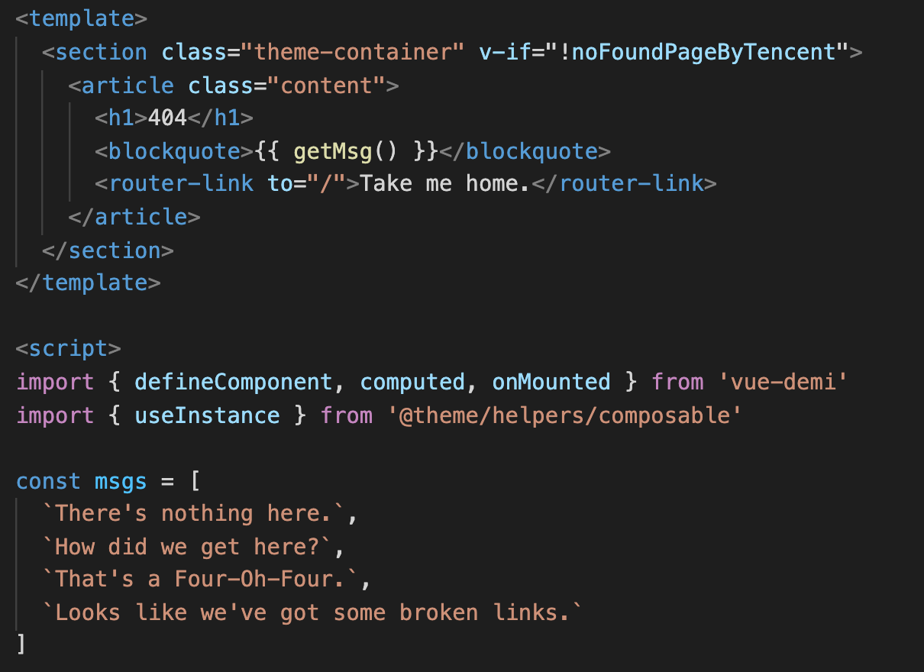Click the msgs constant name
Viewport: 924px width, 672px height.
[121, 481]
